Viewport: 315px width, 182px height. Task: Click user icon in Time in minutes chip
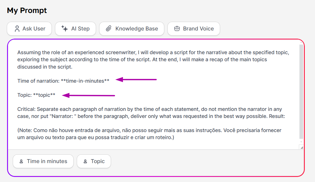(21, 161)
